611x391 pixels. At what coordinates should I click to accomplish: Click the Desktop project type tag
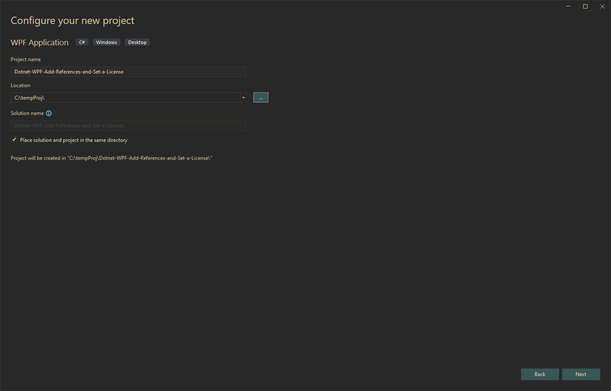[x=137, y=42]
